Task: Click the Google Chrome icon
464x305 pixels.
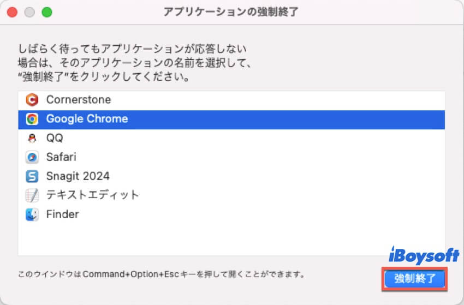Action: click(32, 119)
